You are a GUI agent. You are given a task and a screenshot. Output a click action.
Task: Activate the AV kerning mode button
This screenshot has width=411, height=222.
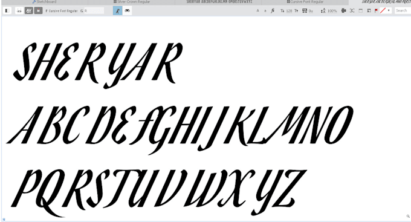(28, 11)
